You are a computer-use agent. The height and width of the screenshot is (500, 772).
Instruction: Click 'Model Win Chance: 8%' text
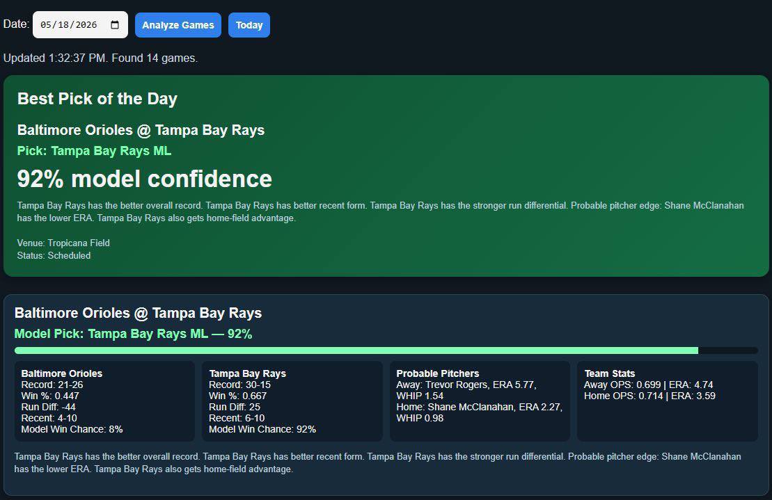(72, 430)
